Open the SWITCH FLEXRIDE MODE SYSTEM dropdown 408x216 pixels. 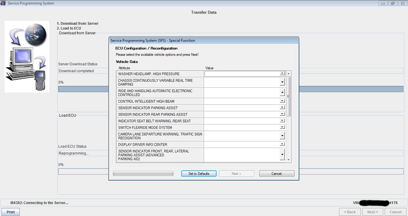282,127
